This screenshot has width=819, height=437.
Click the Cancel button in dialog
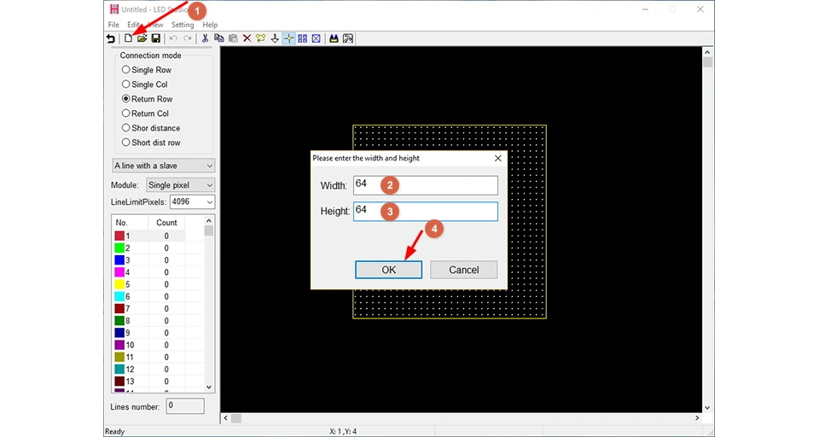[464, 270]
